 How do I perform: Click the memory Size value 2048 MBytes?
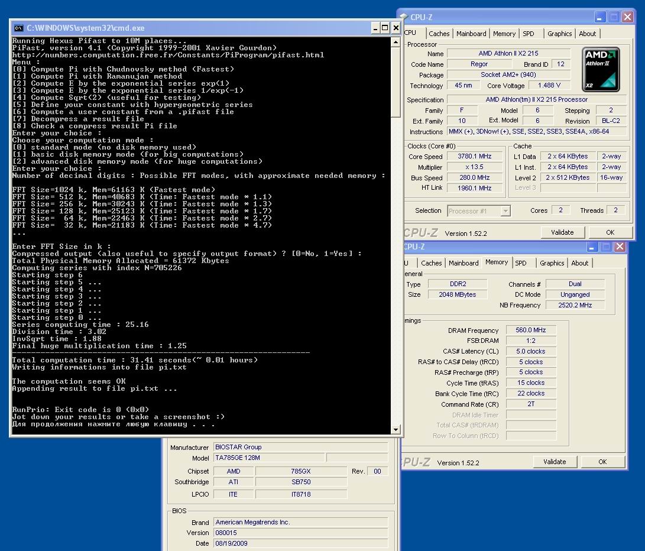pos(458,294)
